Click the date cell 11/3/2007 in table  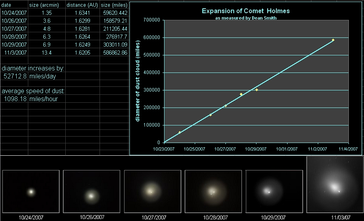[14, 53]
